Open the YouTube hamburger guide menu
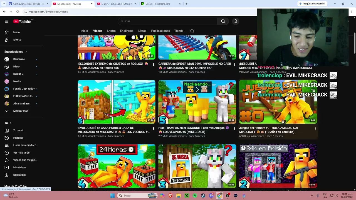Viewport: 356px width, 200px height. 7,21
